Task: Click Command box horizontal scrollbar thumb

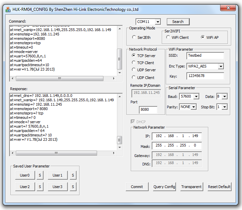Action: click(x=60, y=78)
